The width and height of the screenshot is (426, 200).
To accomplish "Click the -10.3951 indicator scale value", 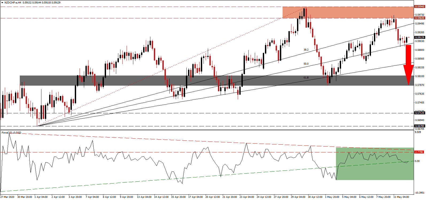I will coord(419,193).
